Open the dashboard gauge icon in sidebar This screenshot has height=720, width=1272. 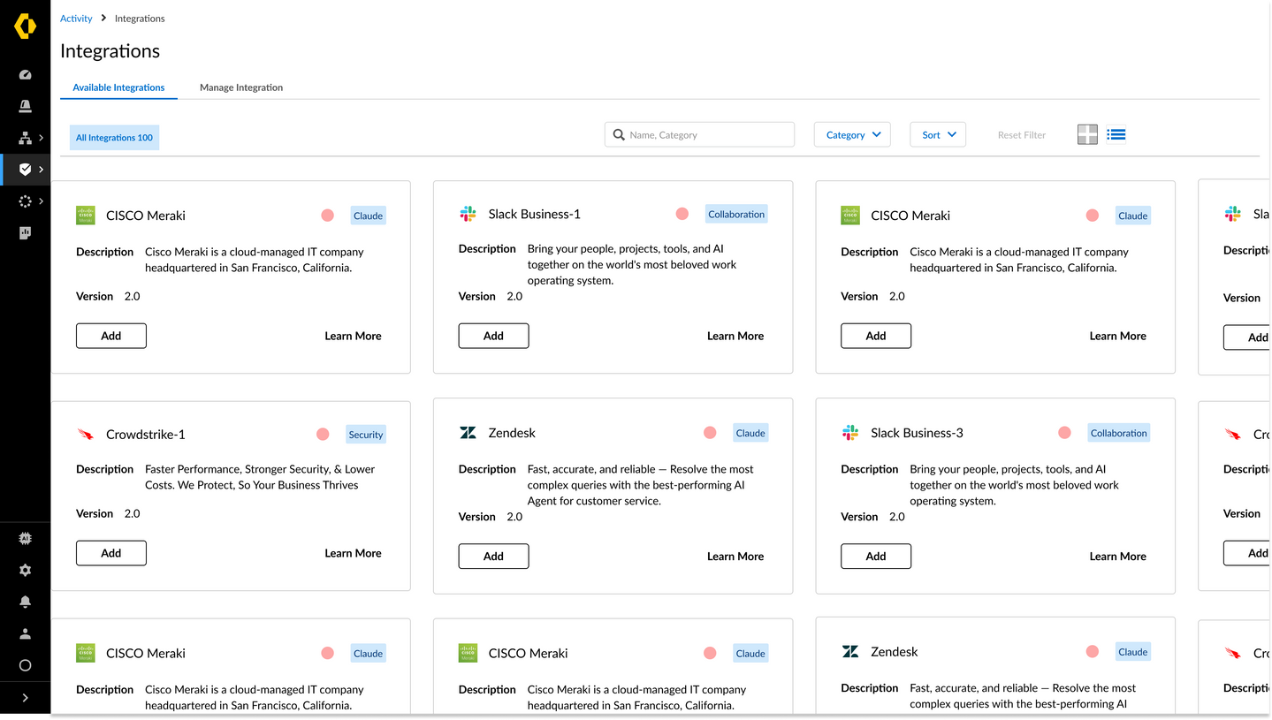tap(25, 75)
